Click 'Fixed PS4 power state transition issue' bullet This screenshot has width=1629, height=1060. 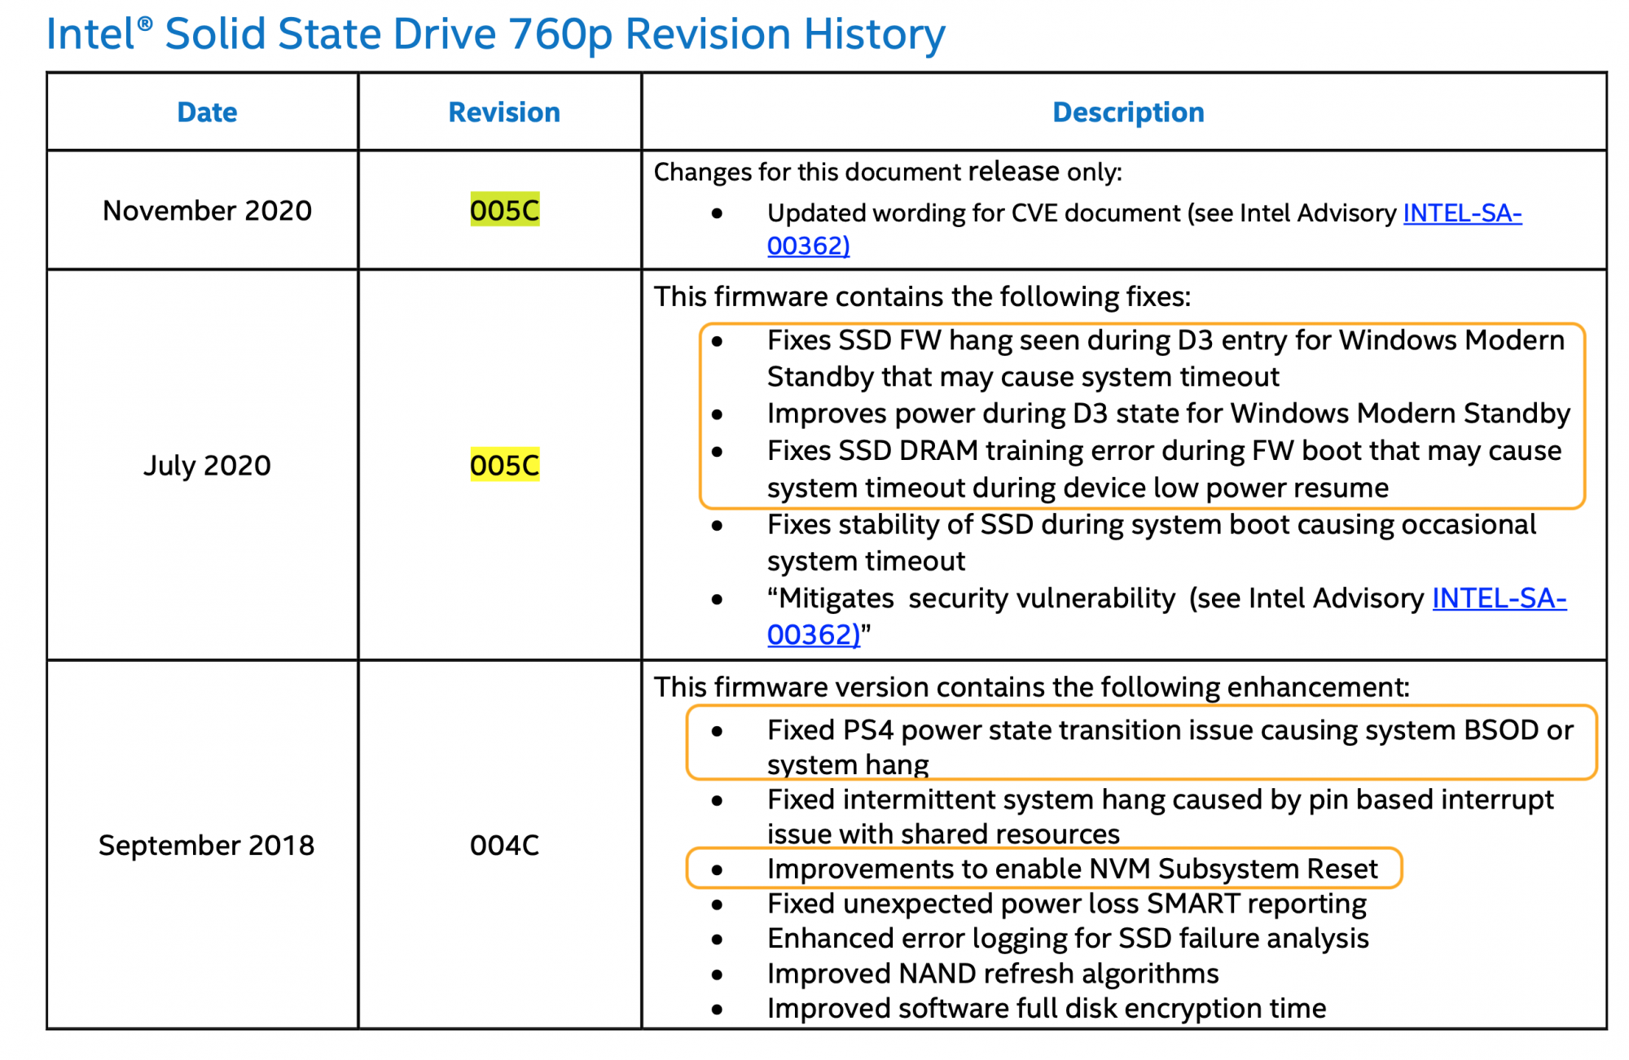(1170, 747)
